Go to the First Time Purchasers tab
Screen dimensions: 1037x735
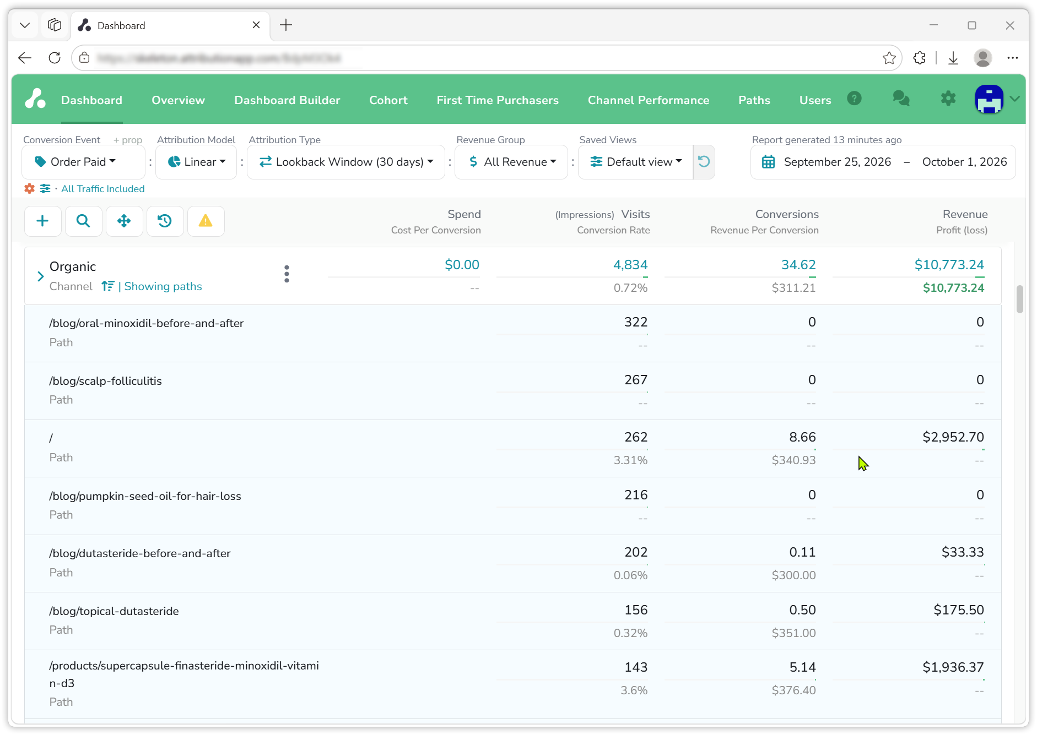tap(498, 100)
